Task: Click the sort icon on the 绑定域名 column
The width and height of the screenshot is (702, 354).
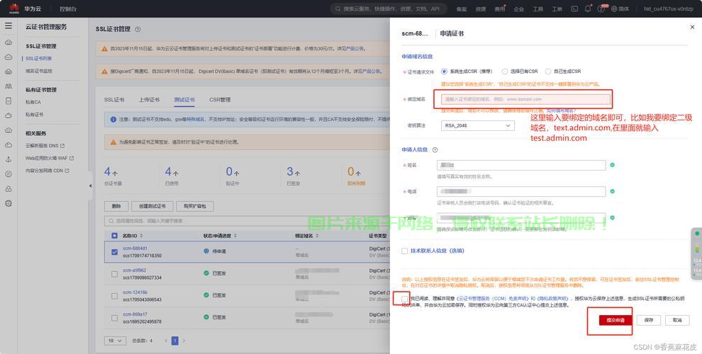Action: point(317,236)
